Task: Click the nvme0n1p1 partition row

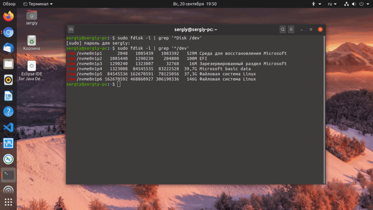Action: [x=177, y=53]
